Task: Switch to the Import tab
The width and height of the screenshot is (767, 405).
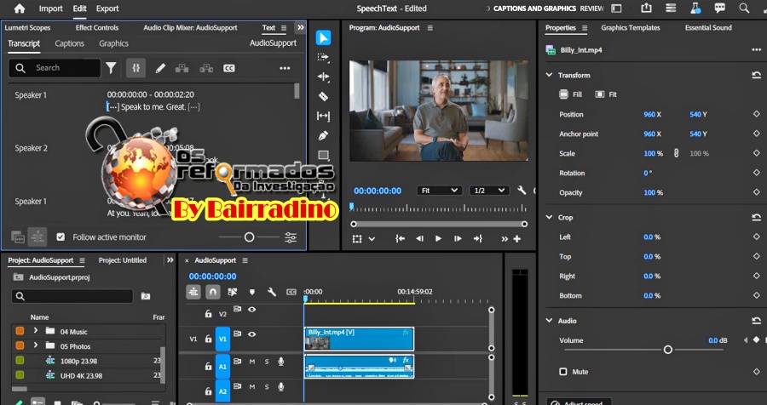Action: (50, 9)
